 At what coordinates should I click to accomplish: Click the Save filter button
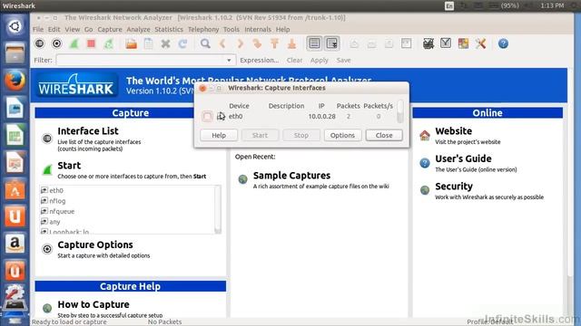pyautogui.click(x=343, y=61)
